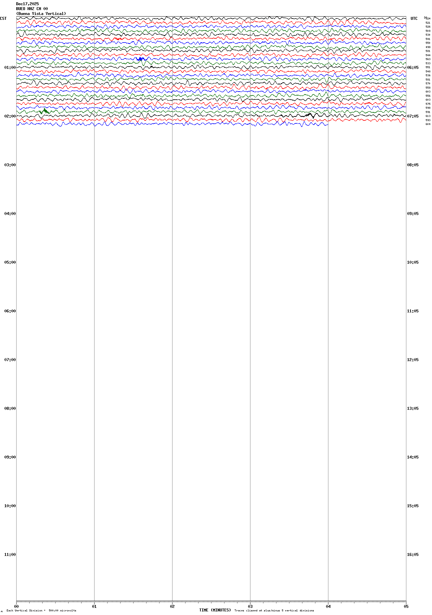Screen dimensions: 432x615
Task: Click the 03 minute mark on bottom axis
Action: click(250, 606)
